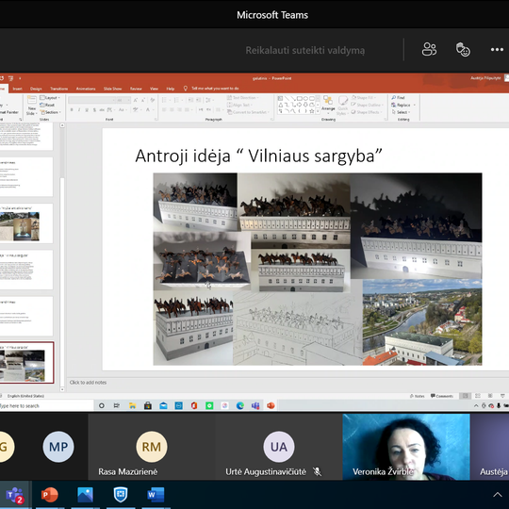
Task: Toggle Italic formatting in Font group
Action: [79, 110]
